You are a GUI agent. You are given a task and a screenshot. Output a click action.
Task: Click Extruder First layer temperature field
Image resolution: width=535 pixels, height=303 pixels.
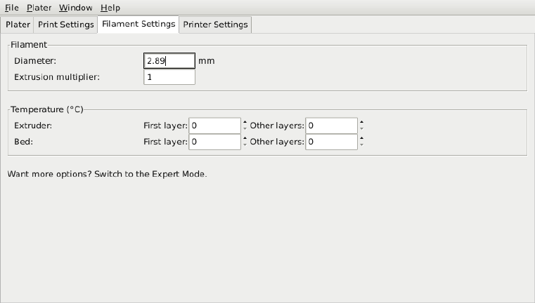tap(214, 126)
